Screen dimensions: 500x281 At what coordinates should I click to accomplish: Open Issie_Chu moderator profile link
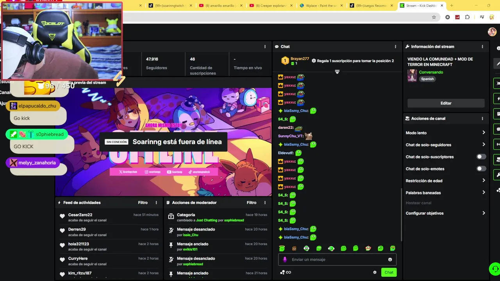point(190,235)
